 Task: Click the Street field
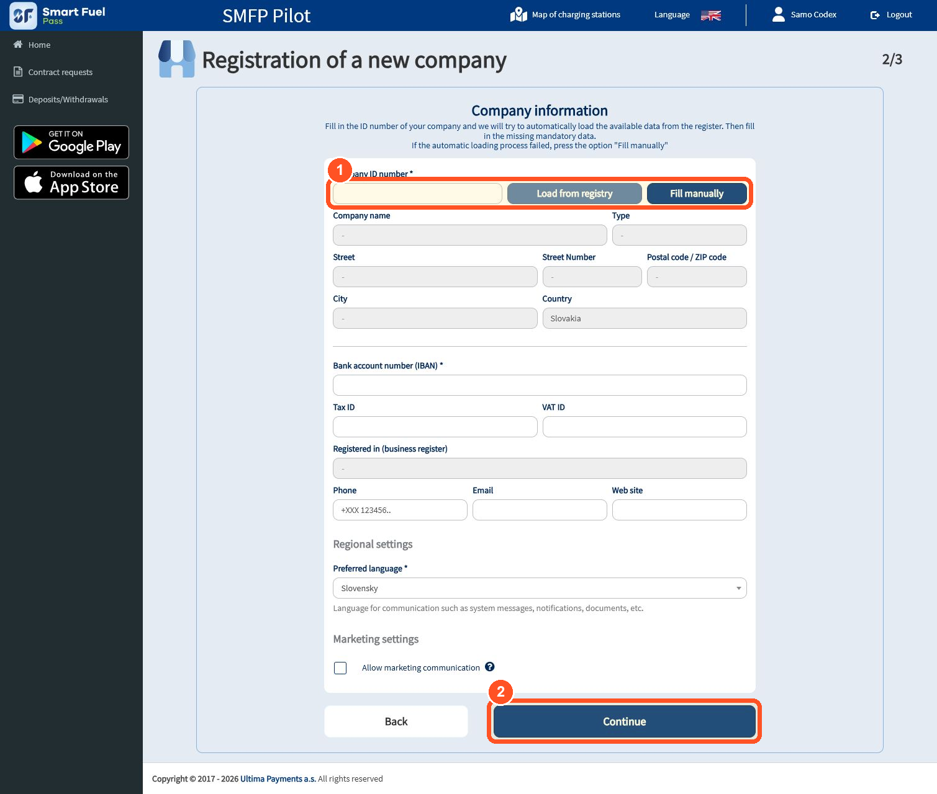pos(435,277)
